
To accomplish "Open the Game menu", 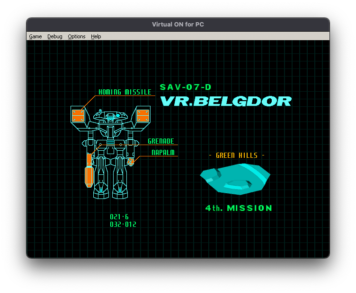I will (x=36, y=36).
